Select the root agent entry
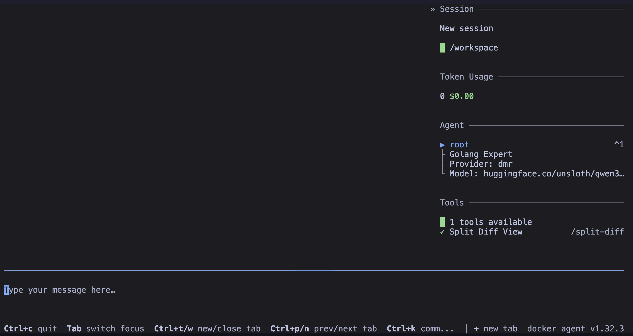 click(459, 145)
